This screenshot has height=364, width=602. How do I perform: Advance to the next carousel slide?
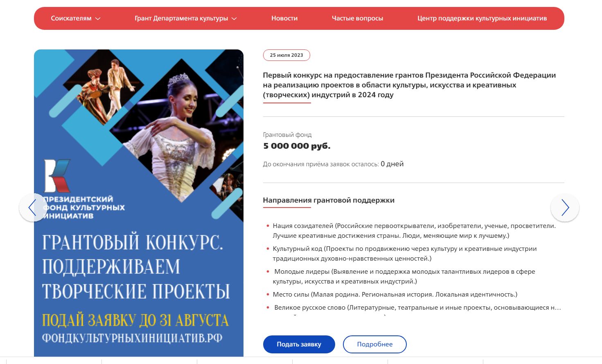coord(565,208)
